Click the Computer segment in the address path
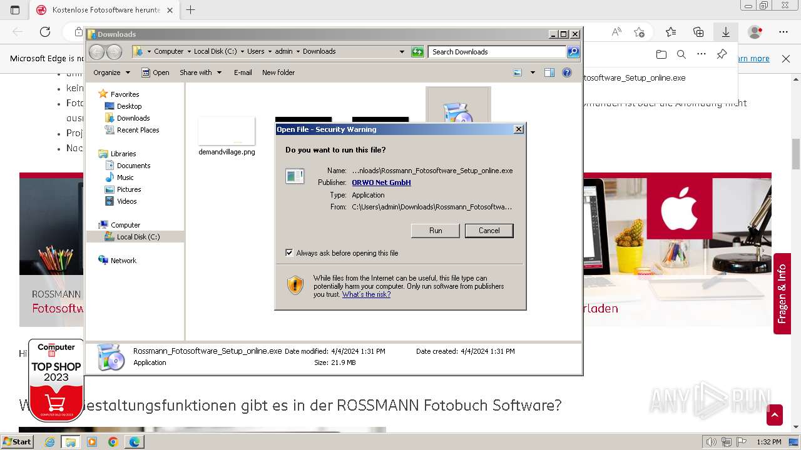Viewport: 801px width, 450px height. [x=168, y=51]
